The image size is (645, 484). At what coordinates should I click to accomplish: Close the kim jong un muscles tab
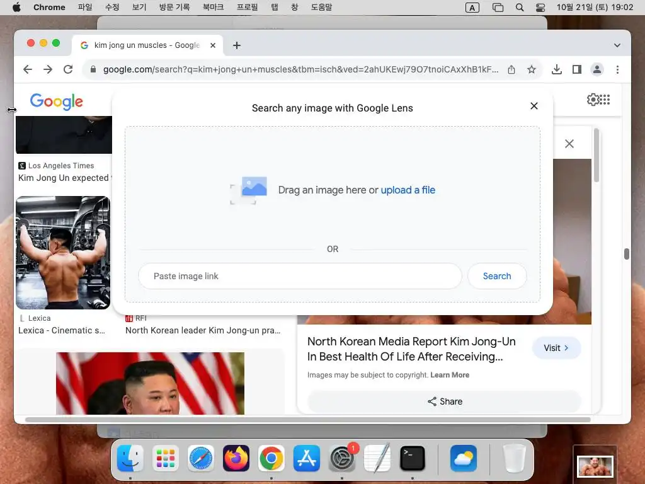click(x=213, y=45)
